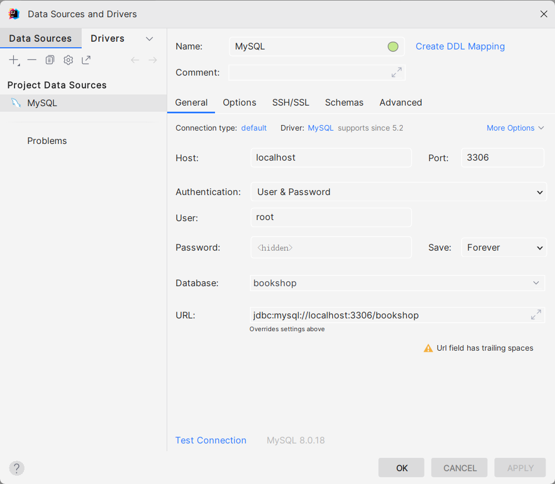Viewport: 555px width, 484px height.
Task: Focus the URL field with jdbc address
Action: click(x=397, y=315)
